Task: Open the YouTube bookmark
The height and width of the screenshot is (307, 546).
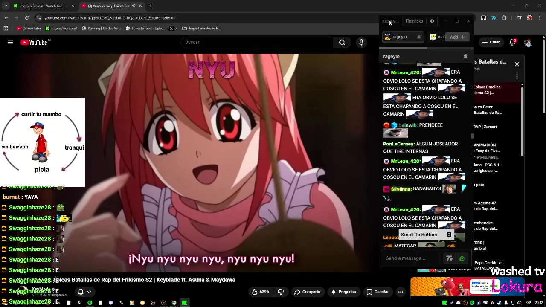Action: [x=29, y=29]
